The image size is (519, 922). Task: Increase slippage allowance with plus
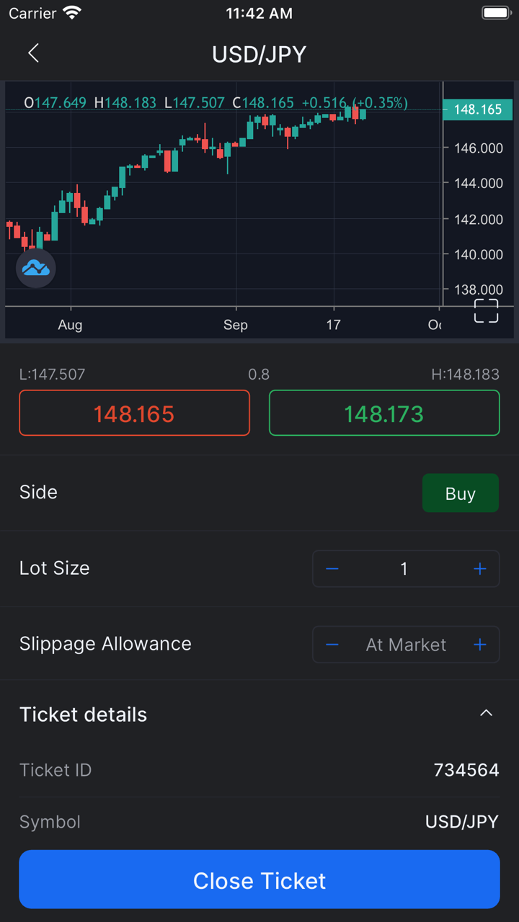pos(480,645)
